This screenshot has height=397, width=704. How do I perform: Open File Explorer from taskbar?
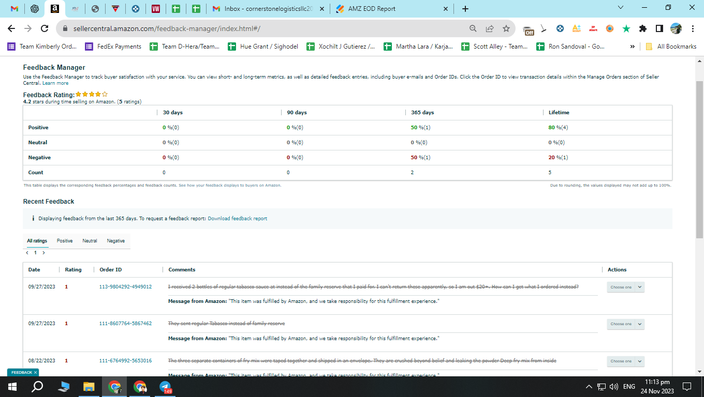(x=89, y=387)
